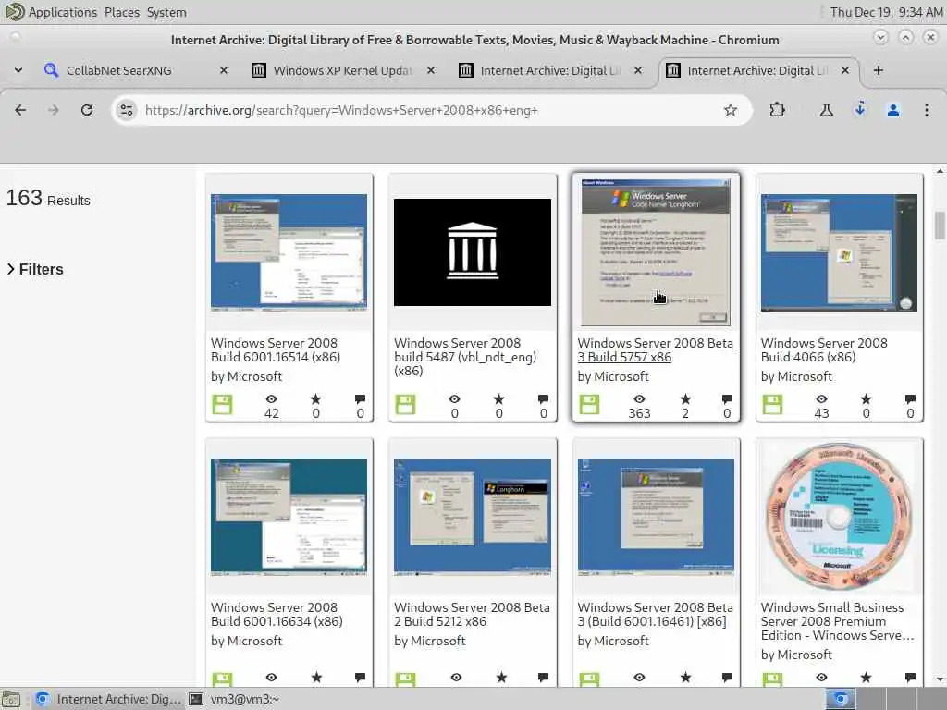Viewport: 947px width, 710px height.
Task: Open Beta 2 Build 5212 x86 thumbnail
Action: (473, 517)
